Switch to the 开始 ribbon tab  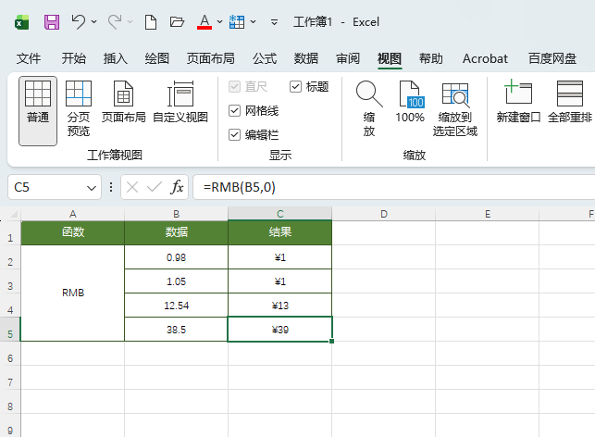74,58
